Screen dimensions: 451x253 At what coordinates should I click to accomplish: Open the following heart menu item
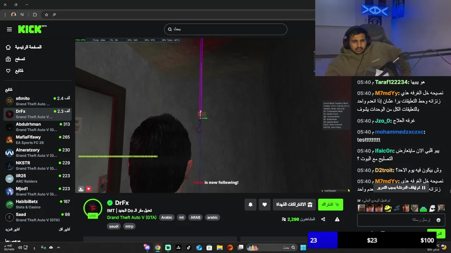(x=14, y=71)
